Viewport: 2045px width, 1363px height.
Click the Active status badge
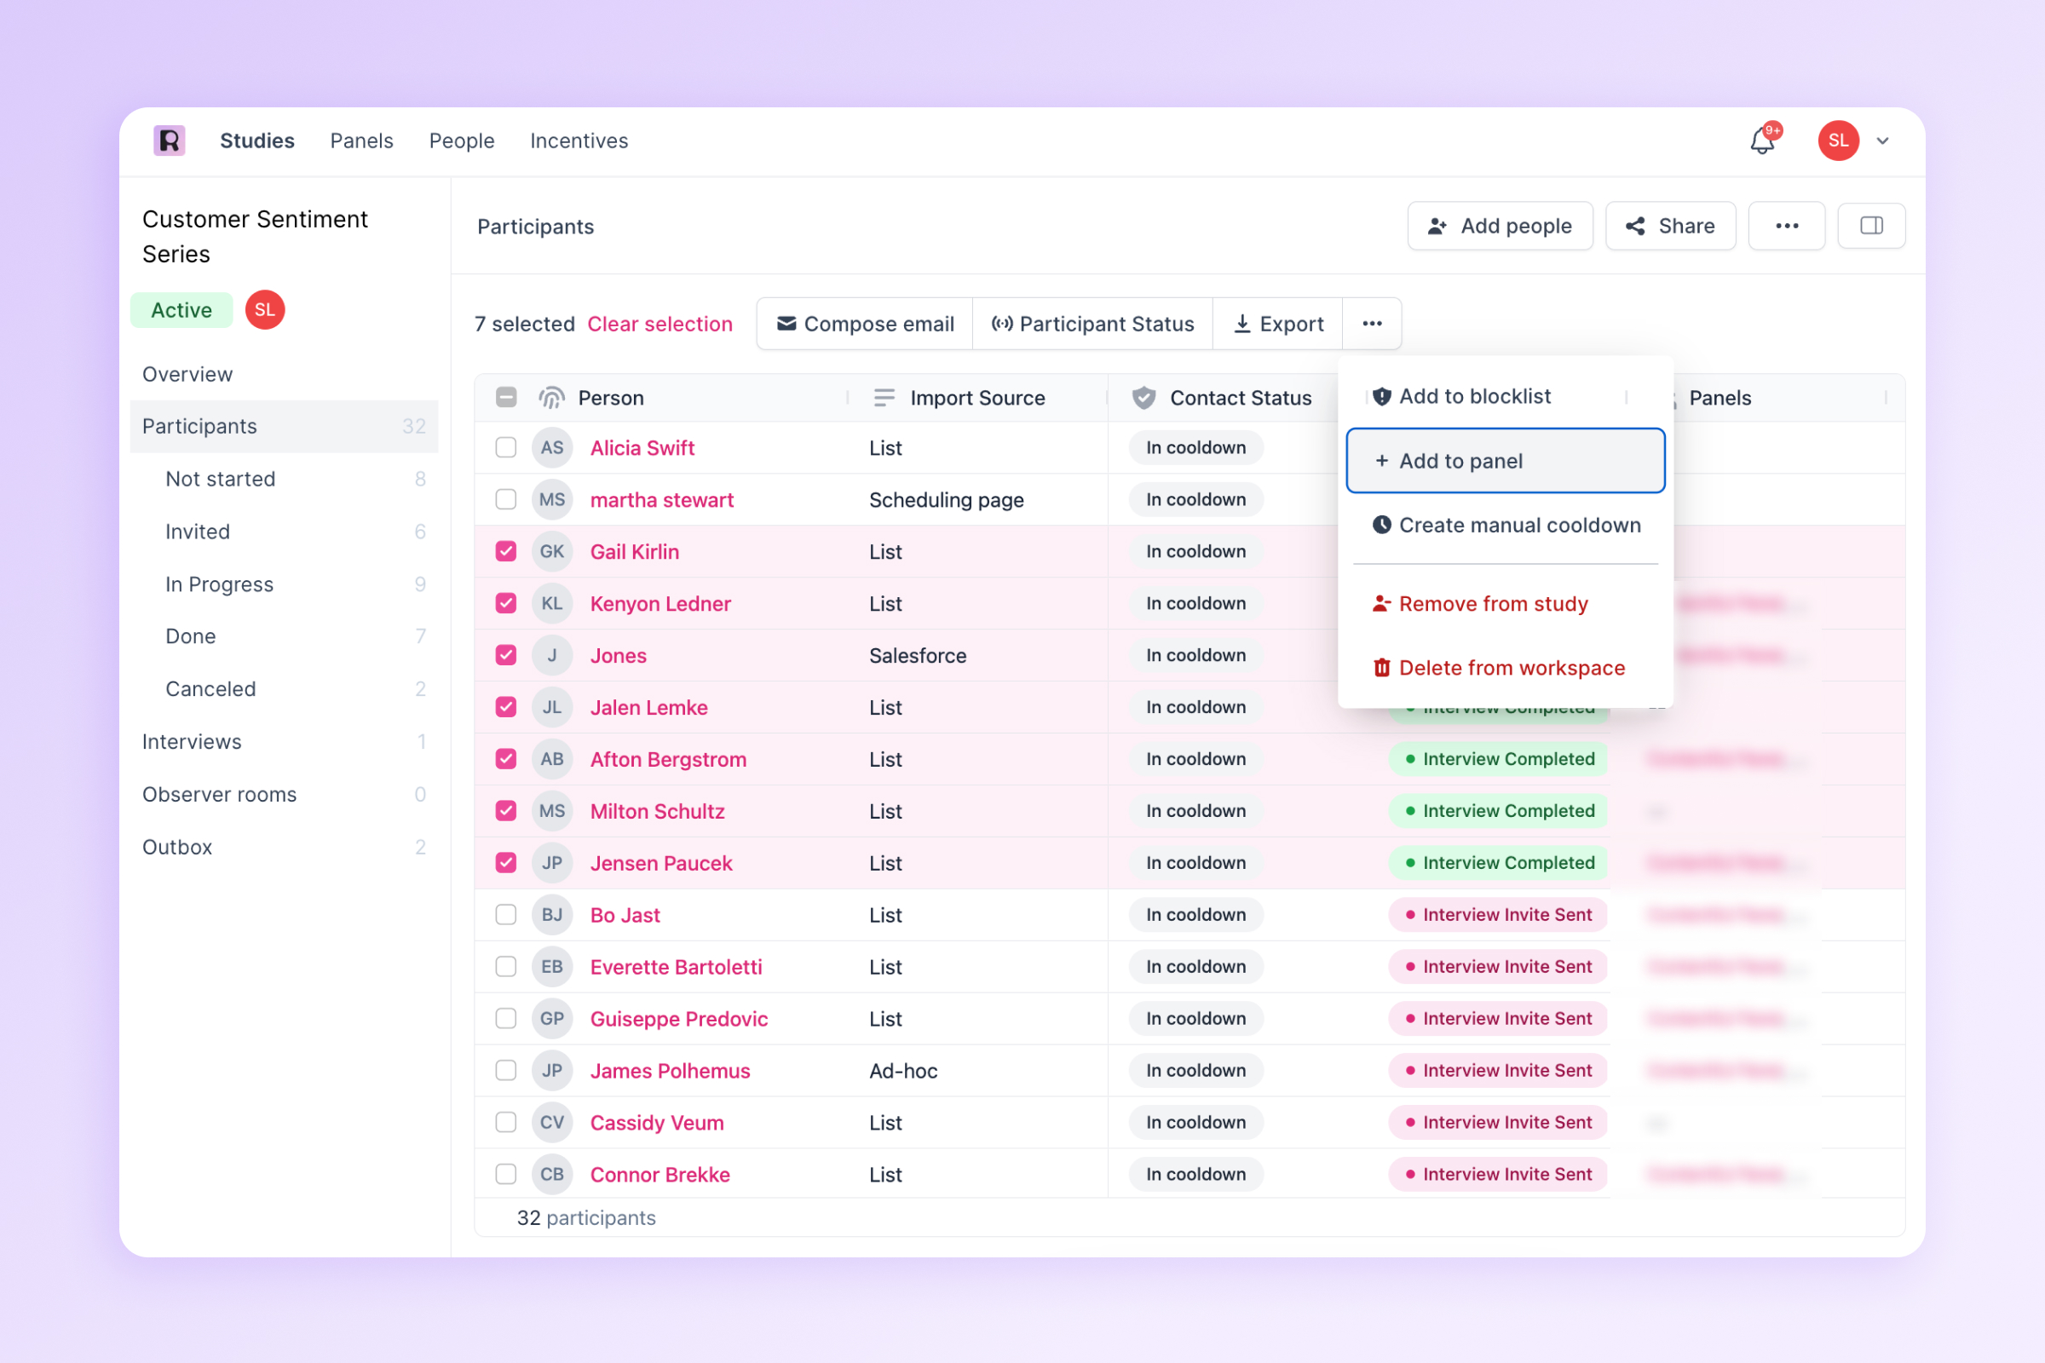[181, 310]
